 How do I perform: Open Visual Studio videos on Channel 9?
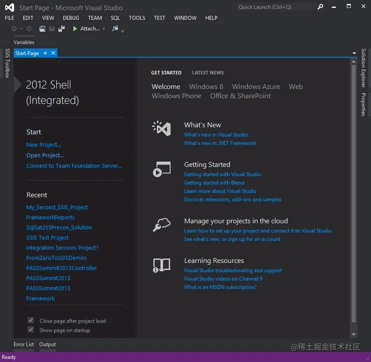pyautogui.click(x=223, y=279)
